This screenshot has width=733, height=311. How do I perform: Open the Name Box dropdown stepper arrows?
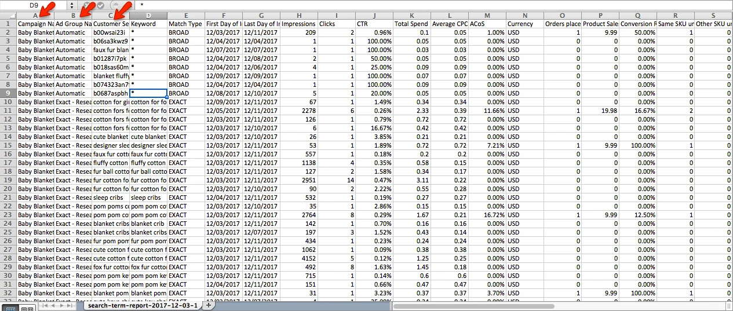tap(72, 5)
